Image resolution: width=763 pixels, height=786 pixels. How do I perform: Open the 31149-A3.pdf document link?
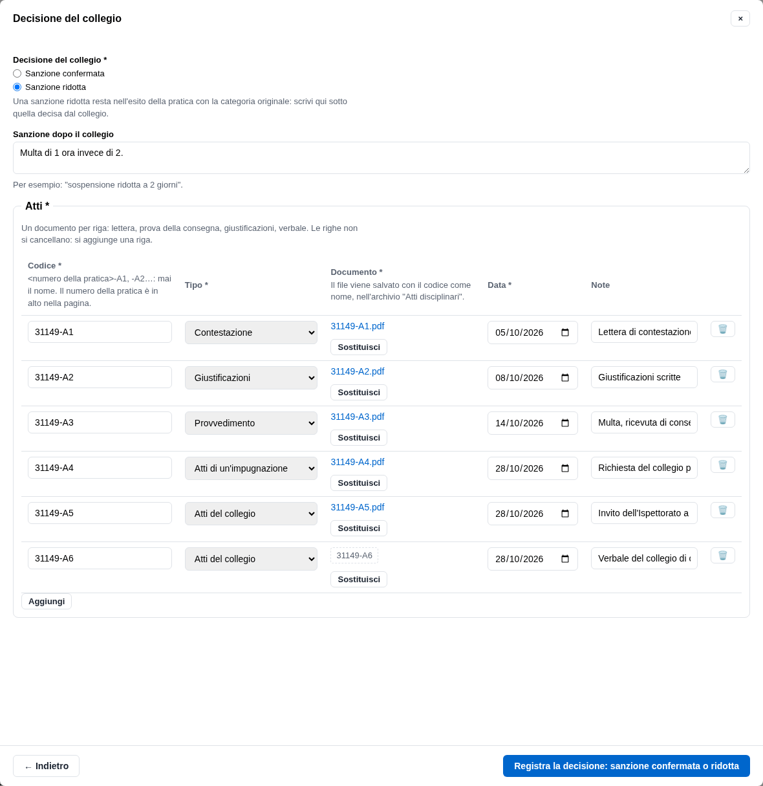pyautogui.click(x=358, y=417)
